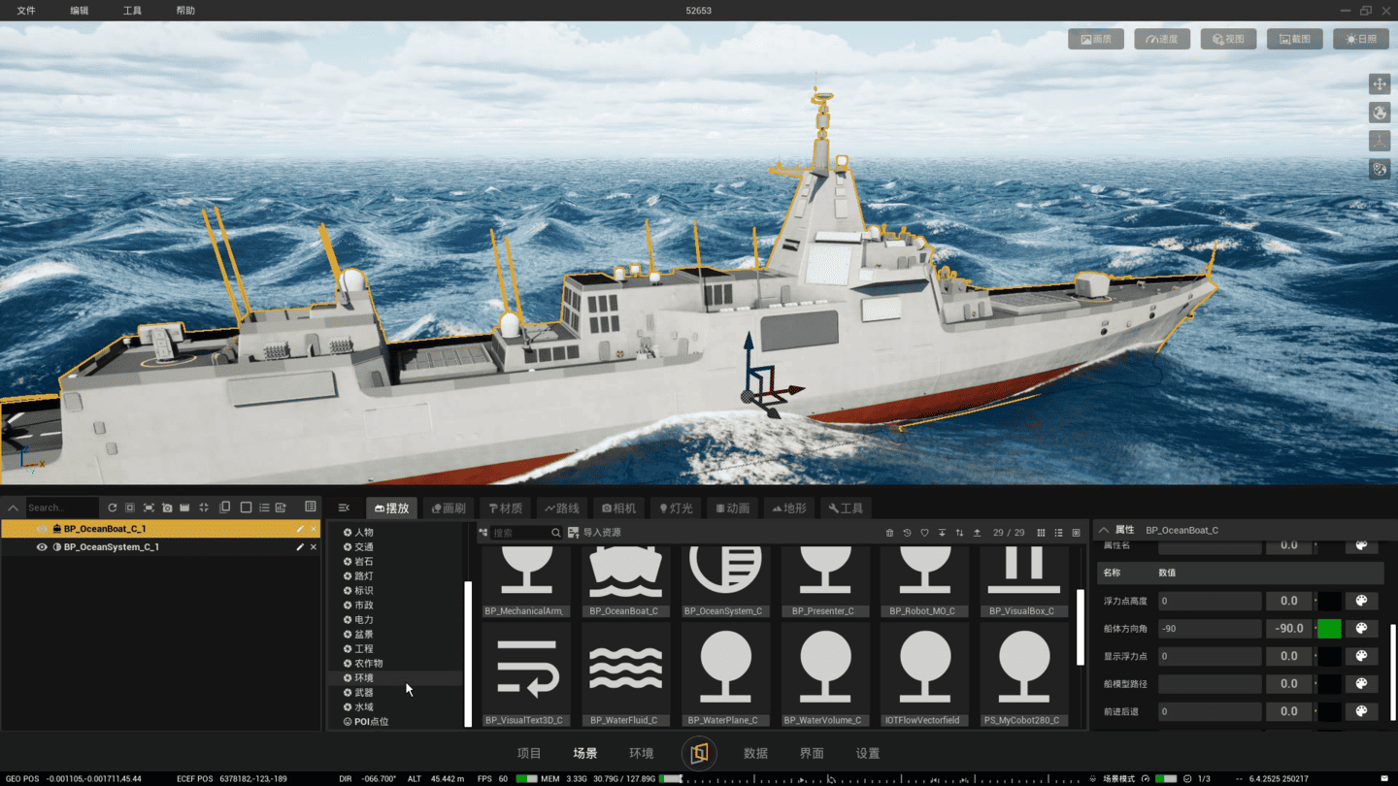Expand the 武器 category in asset tree

(348, 693)
